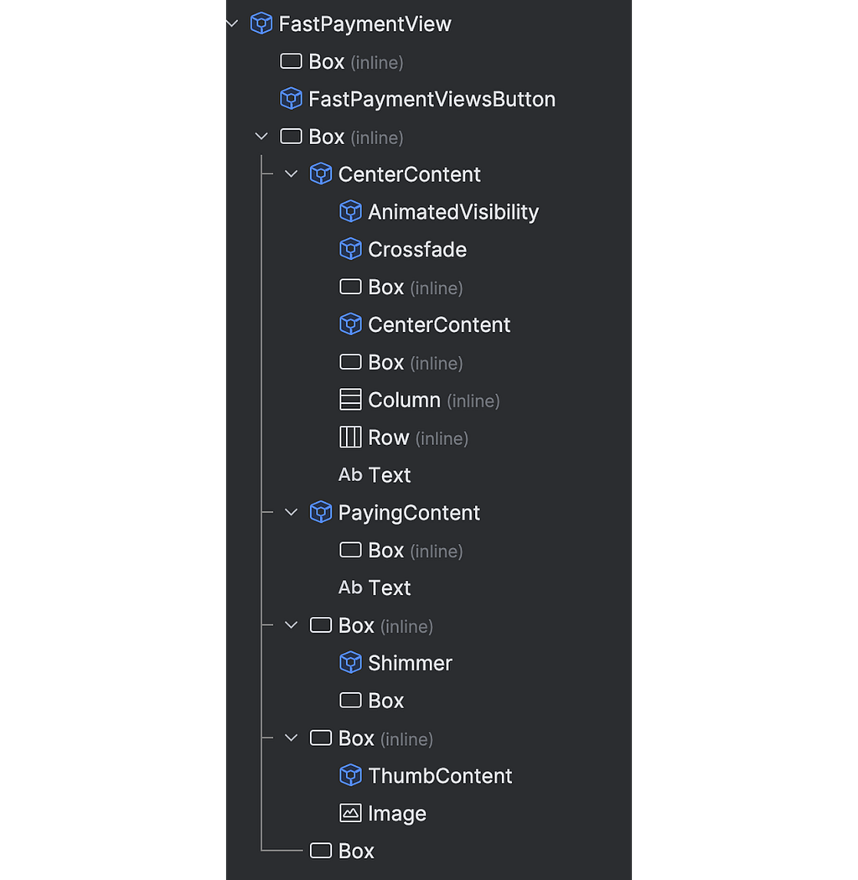Image resolution: width=858 pixels, height=880 pixels.
Task: Select the nested CenterContent tree item
Action: coord(425,324)
